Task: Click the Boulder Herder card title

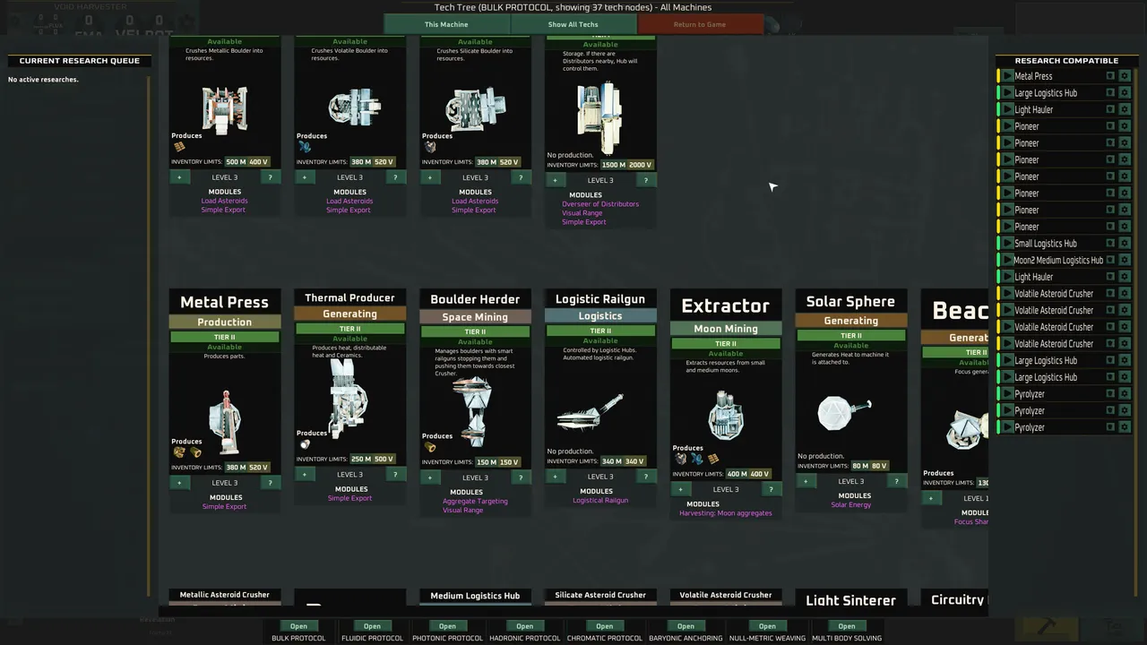Action: click(x=475, y=299)
